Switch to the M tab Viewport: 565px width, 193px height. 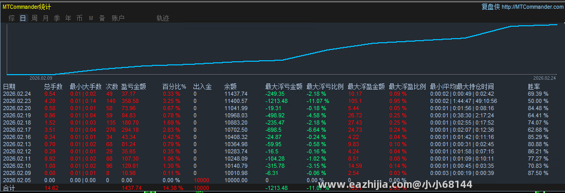point(91,19)
